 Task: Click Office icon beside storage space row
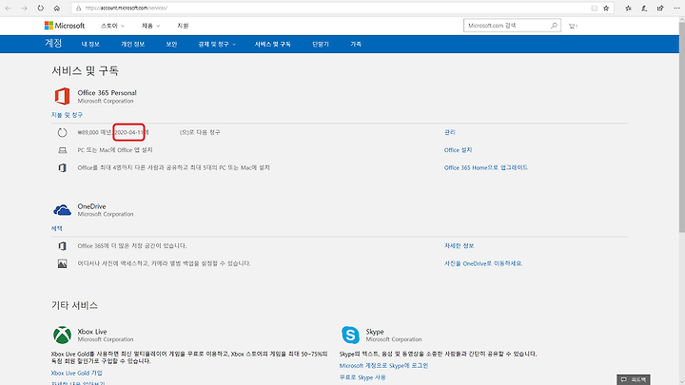(63, 246)
